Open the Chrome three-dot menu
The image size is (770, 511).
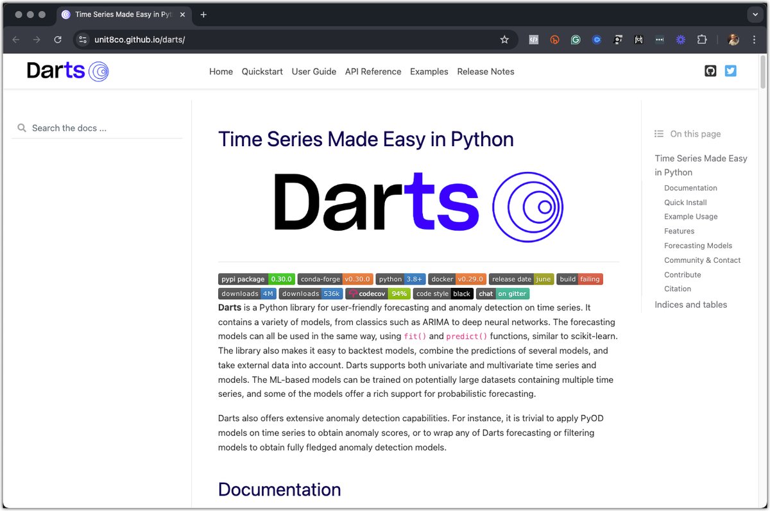pyautogui.click(x=753, y=40)
